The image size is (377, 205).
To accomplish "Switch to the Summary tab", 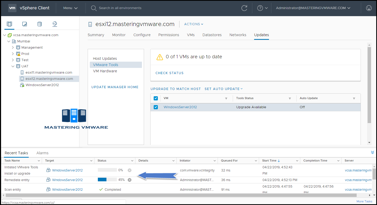I will tap(96, 35).
